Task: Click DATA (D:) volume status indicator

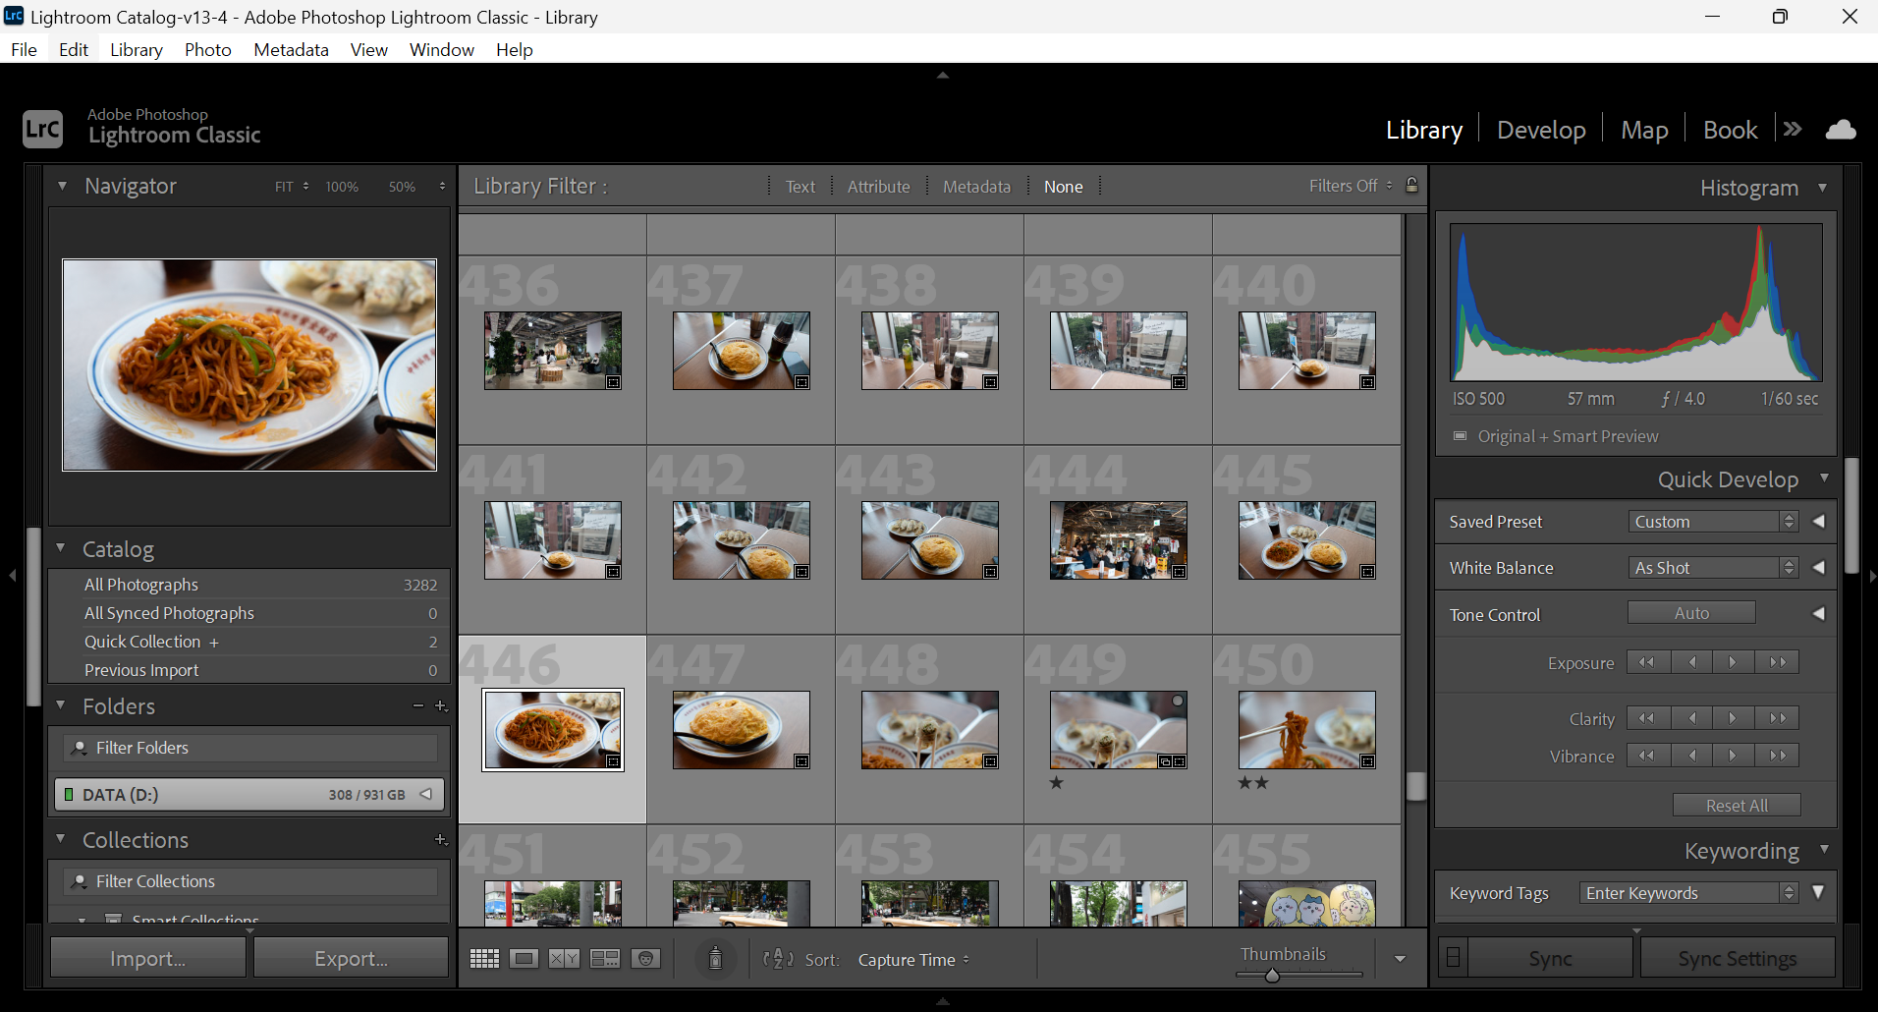Action: pyautogui.click(x=69, y=794)
